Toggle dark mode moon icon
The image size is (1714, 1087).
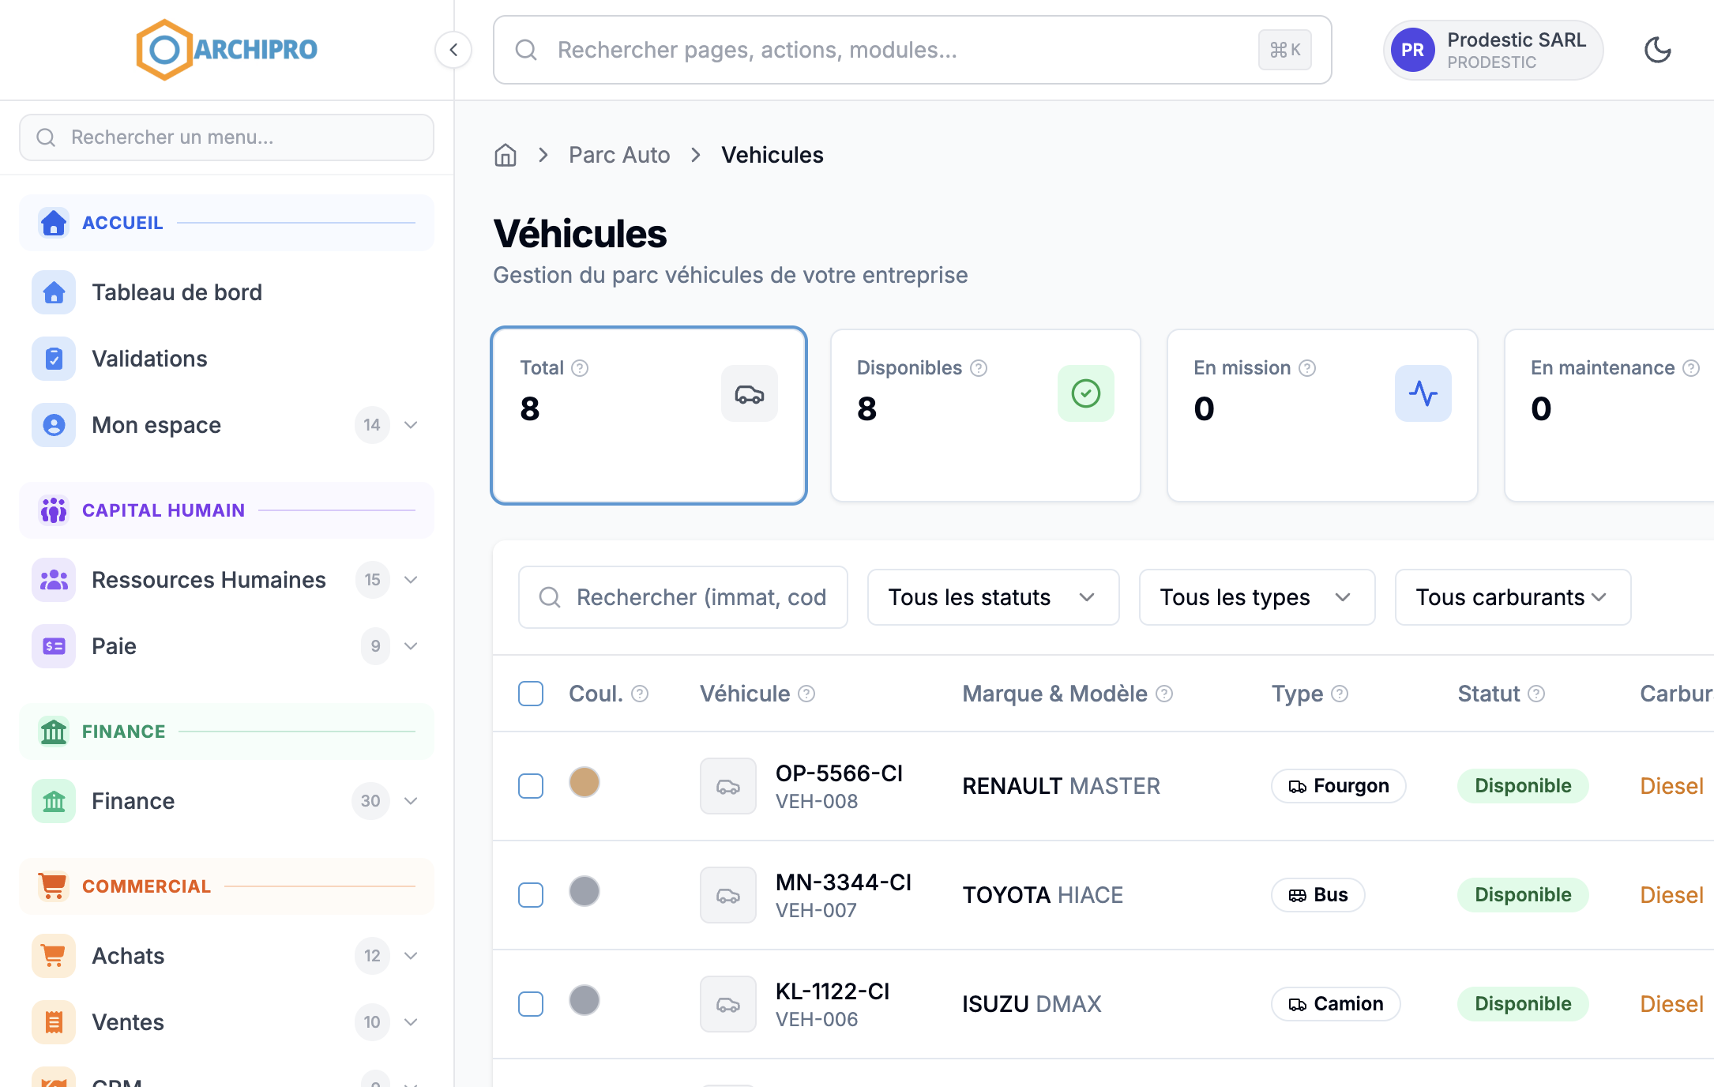point(1657,50)
